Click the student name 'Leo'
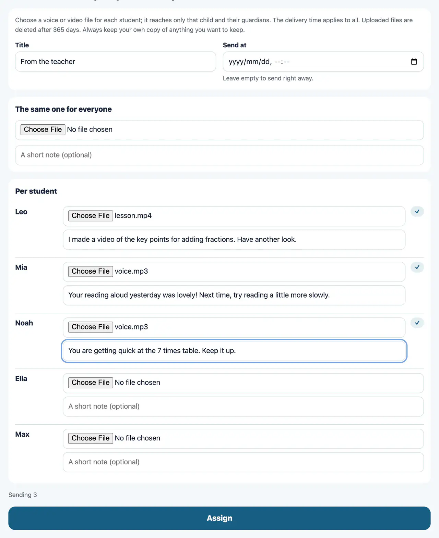Screen dimensions: 439x538 pyautogui.click(x=21, y=212)
